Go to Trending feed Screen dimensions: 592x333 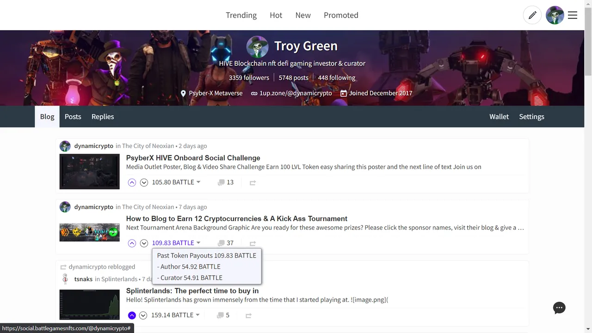(241, 15)
